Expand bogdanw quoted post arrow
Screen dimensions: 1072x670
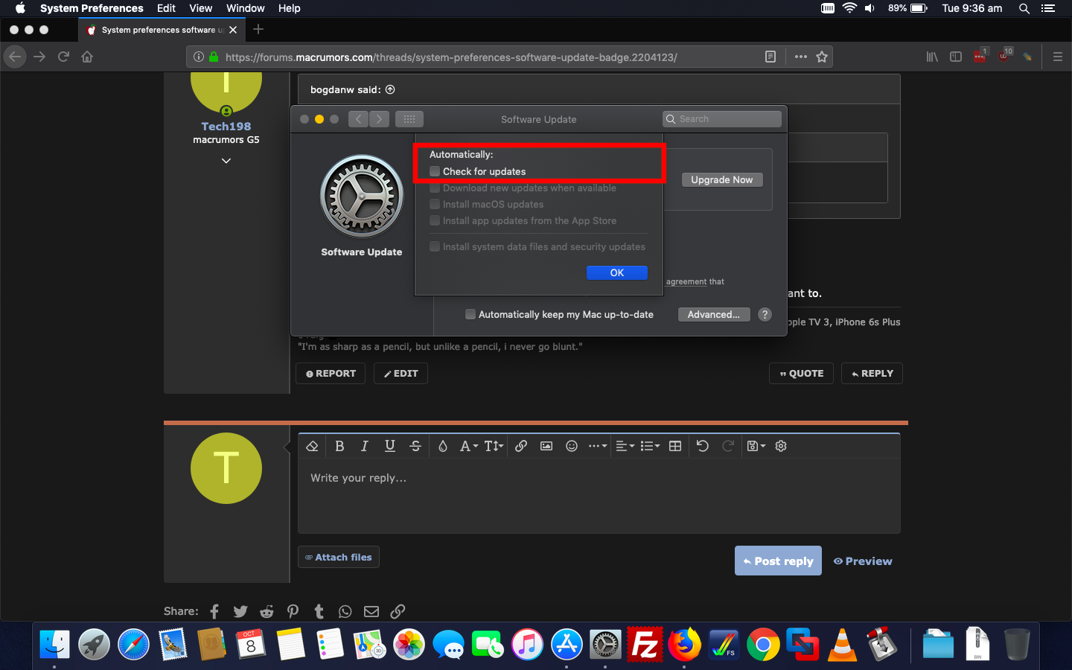(x=390, y=89)
